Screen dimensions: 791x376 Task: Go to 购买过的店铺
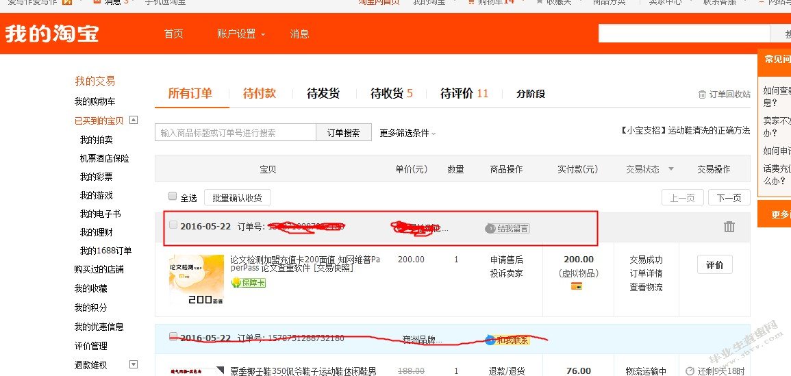(x=99, y=270)
